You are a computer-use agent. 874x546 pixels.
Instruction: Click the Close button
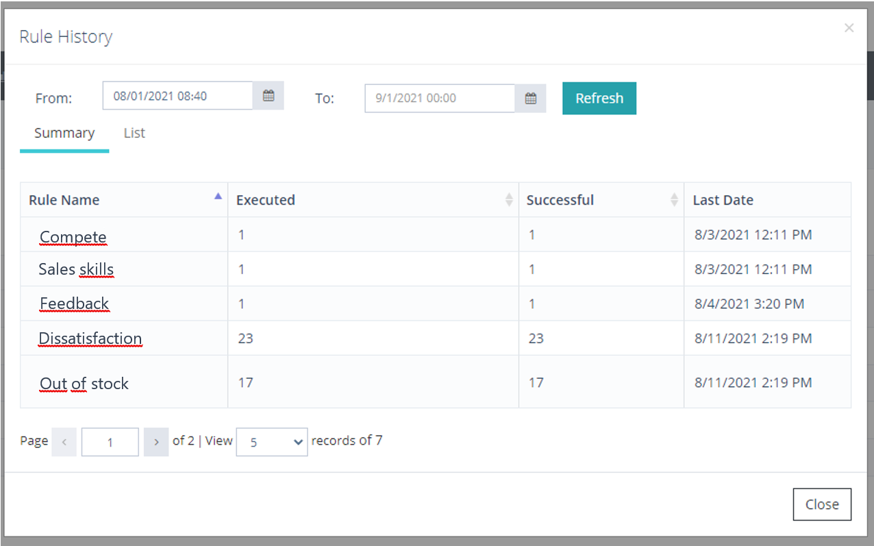pos(822,504)
